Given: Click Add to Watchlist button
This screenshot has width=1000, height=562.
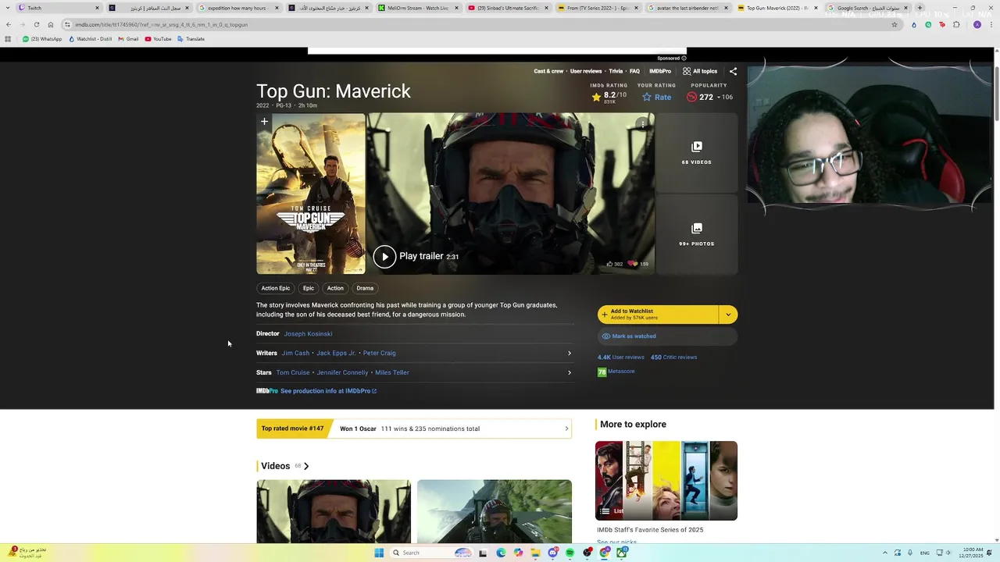Looking at the screenshot, I should coord(658,315).
